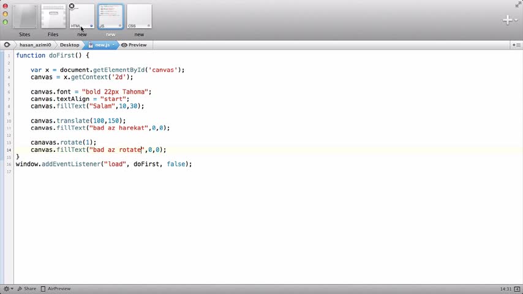Switch to the CSS new document tab
The image size is (523, 294).
[139, 17]
